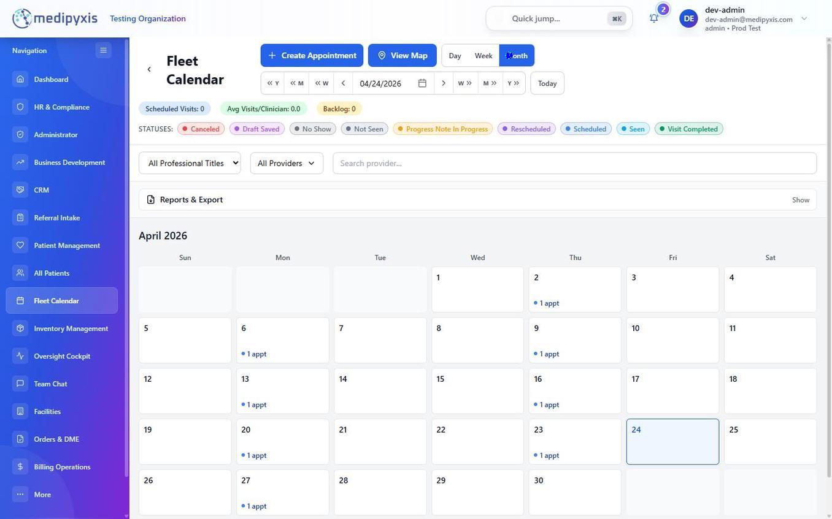Show the Reports & Export section
Image resolution: width=832 pixels, height=519 pixels.
(801, 200)
